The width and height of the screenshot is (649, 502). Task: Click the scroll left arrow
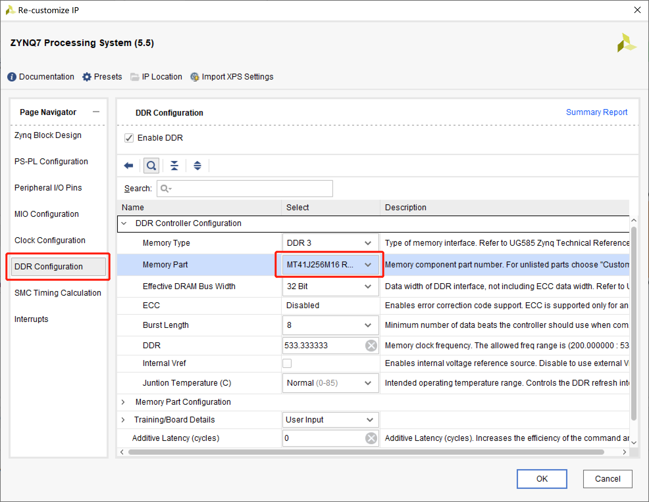click(122, 452)
